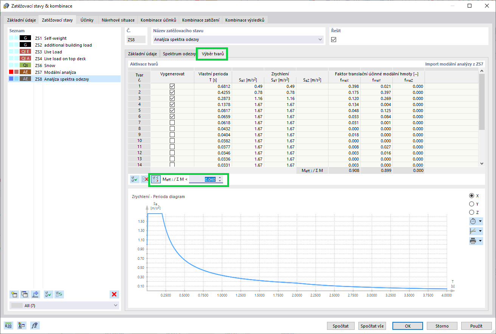Click the red X delete load case icon
This screenshot has height=334, width=496.
[x=114, y=294]
